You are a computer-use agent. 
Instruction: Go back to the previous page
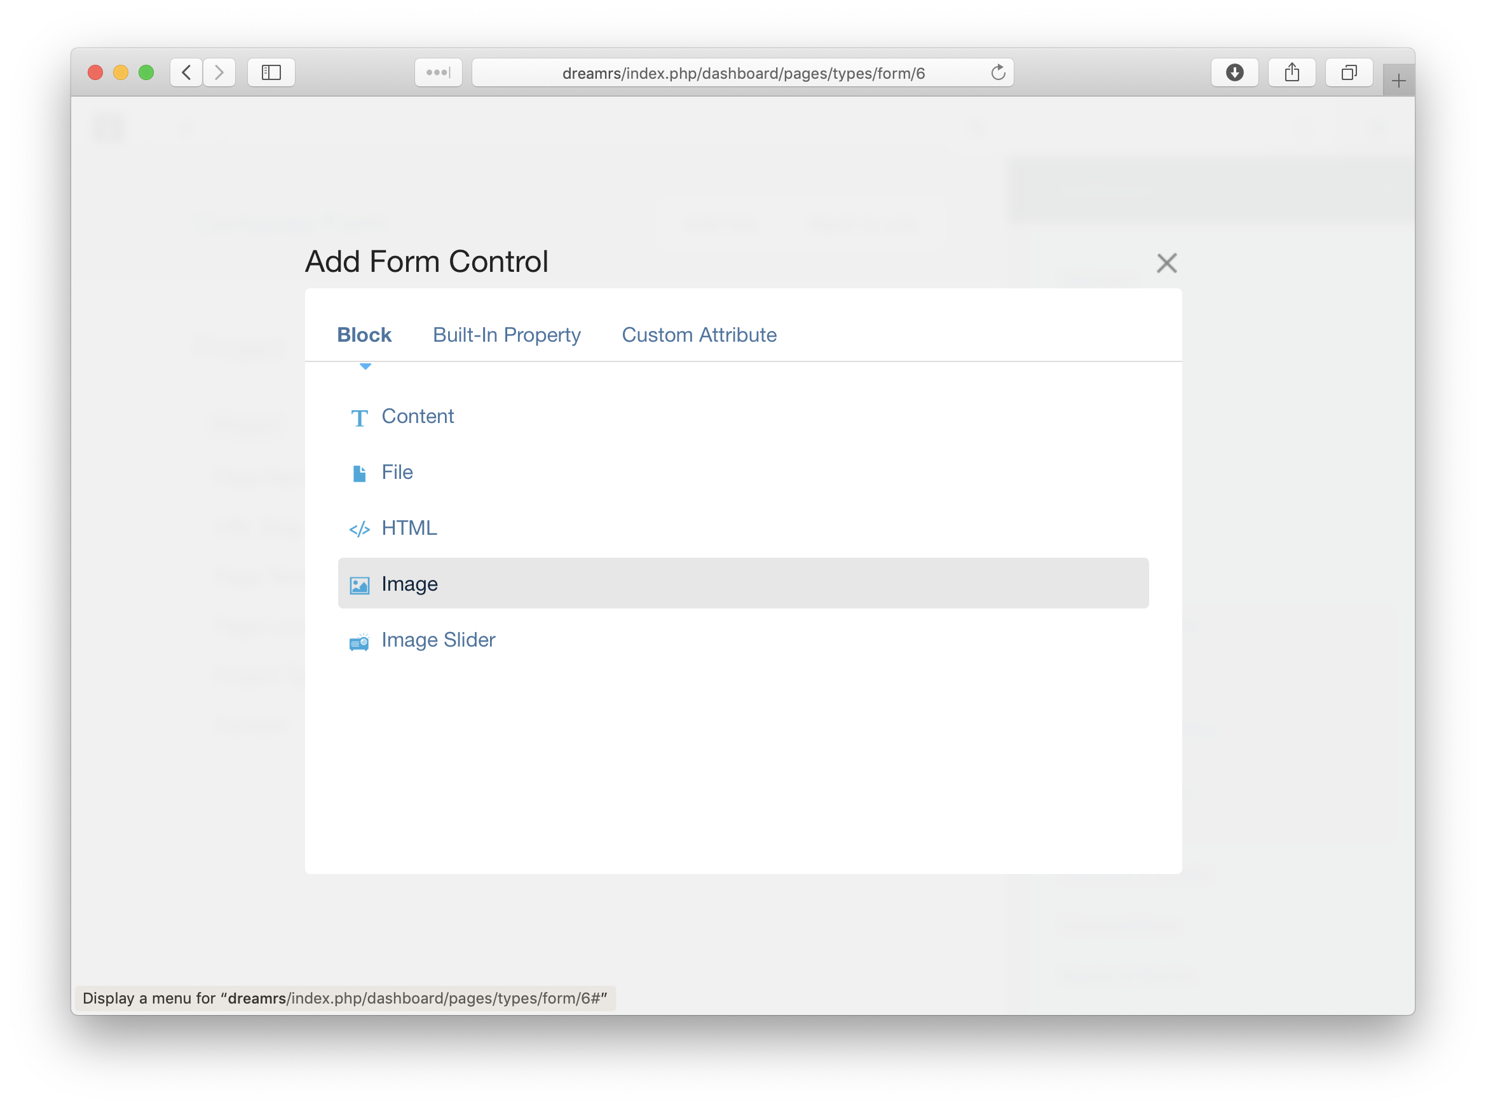tap(187, 72)
